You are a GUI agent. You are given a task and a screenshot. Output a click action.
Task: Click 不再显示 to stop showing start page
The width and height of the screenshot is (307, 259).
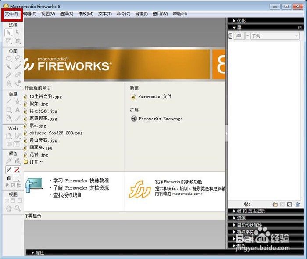click(x=33, y=216)
